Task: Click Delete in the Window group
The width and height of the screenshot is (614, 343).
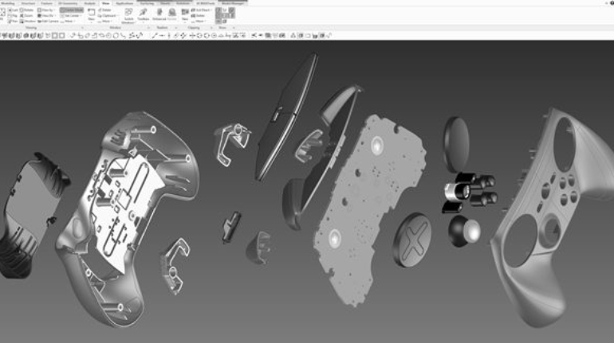Action: 105,10
